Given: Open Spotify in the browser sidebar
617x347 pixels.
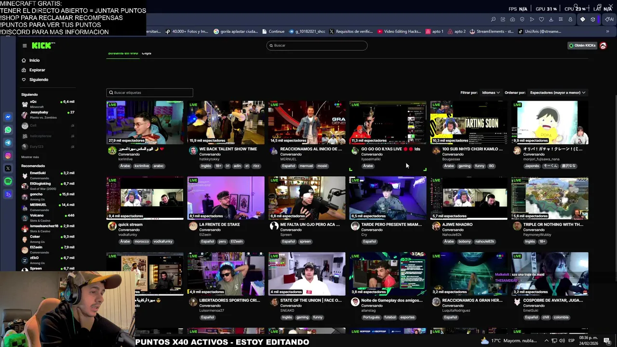Looking at the screenshot, I should coord(8,181).
